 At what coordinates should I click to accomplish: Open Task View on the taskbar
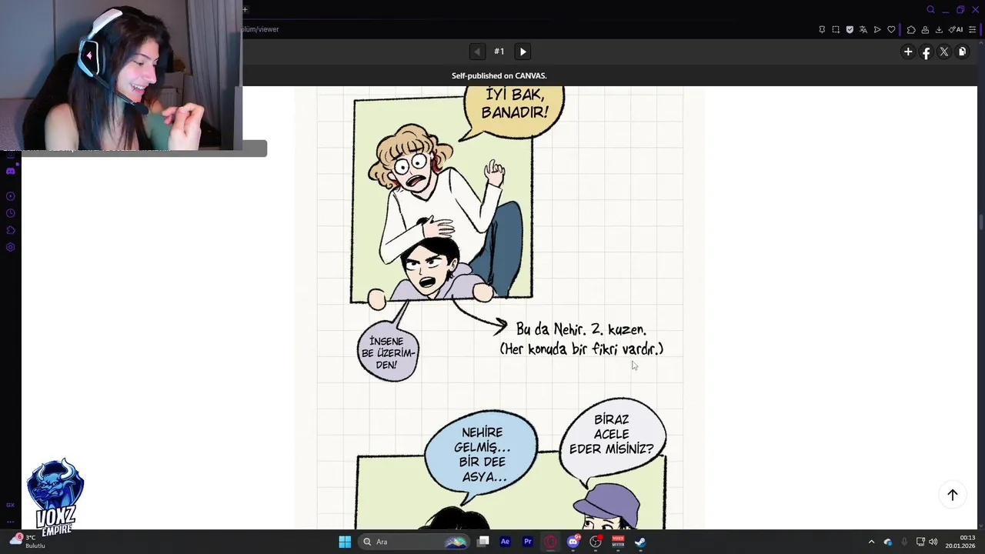(x=482, y=542)
